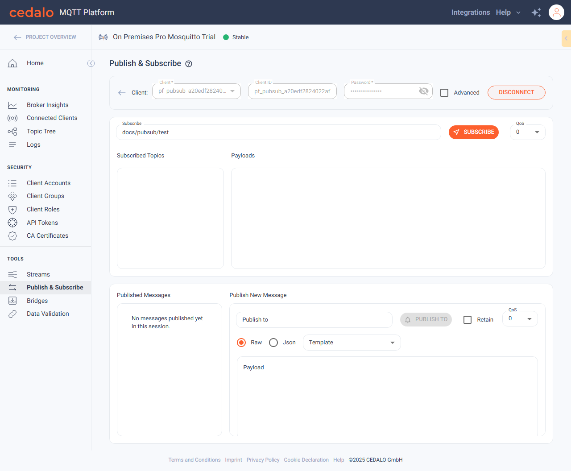Open the Home page
Screen dimensions: 571x471
click(x=35, y=63)
